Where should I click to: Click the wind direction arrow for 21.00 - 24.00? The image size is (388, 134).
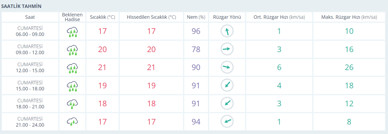click(x=227, y=122)
